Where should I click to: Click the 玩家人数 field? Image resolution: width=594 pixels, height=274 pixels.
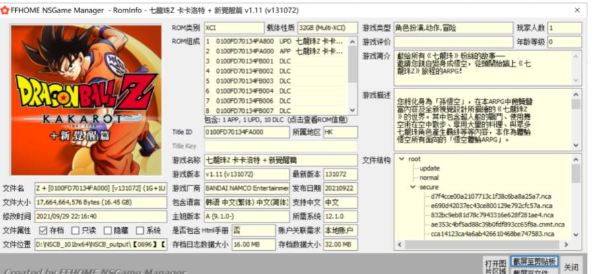coord(564,28)
